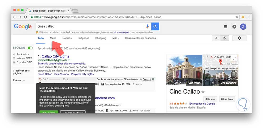Open Google notifications bell
The image size is (263, 129).
234,26
